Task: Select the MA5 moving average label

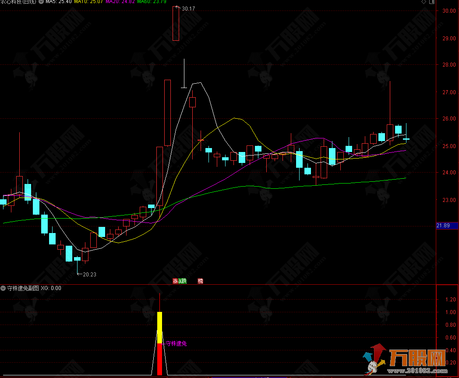Action: tap(58, 2)
